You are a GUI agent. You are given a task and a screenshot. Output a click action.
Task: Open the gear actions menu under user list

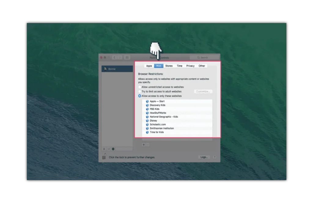113,149
